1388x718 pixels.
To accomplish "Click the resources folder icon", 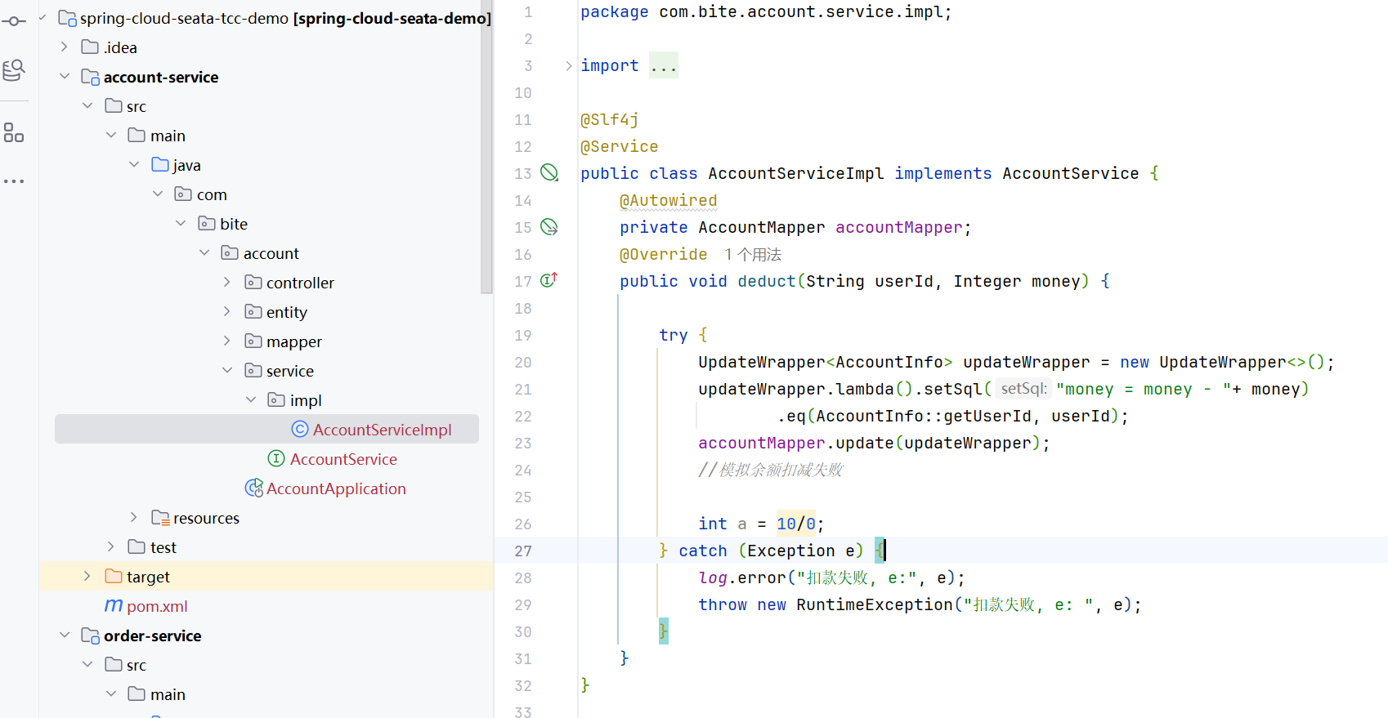I will tap(160, 517).
